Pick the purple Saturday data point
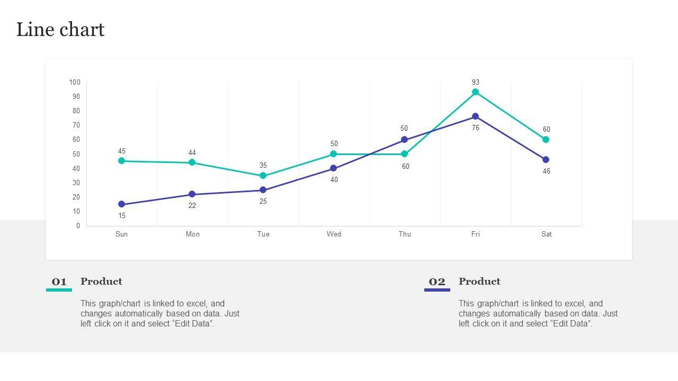Screen dimensions: 678x381 546,160
